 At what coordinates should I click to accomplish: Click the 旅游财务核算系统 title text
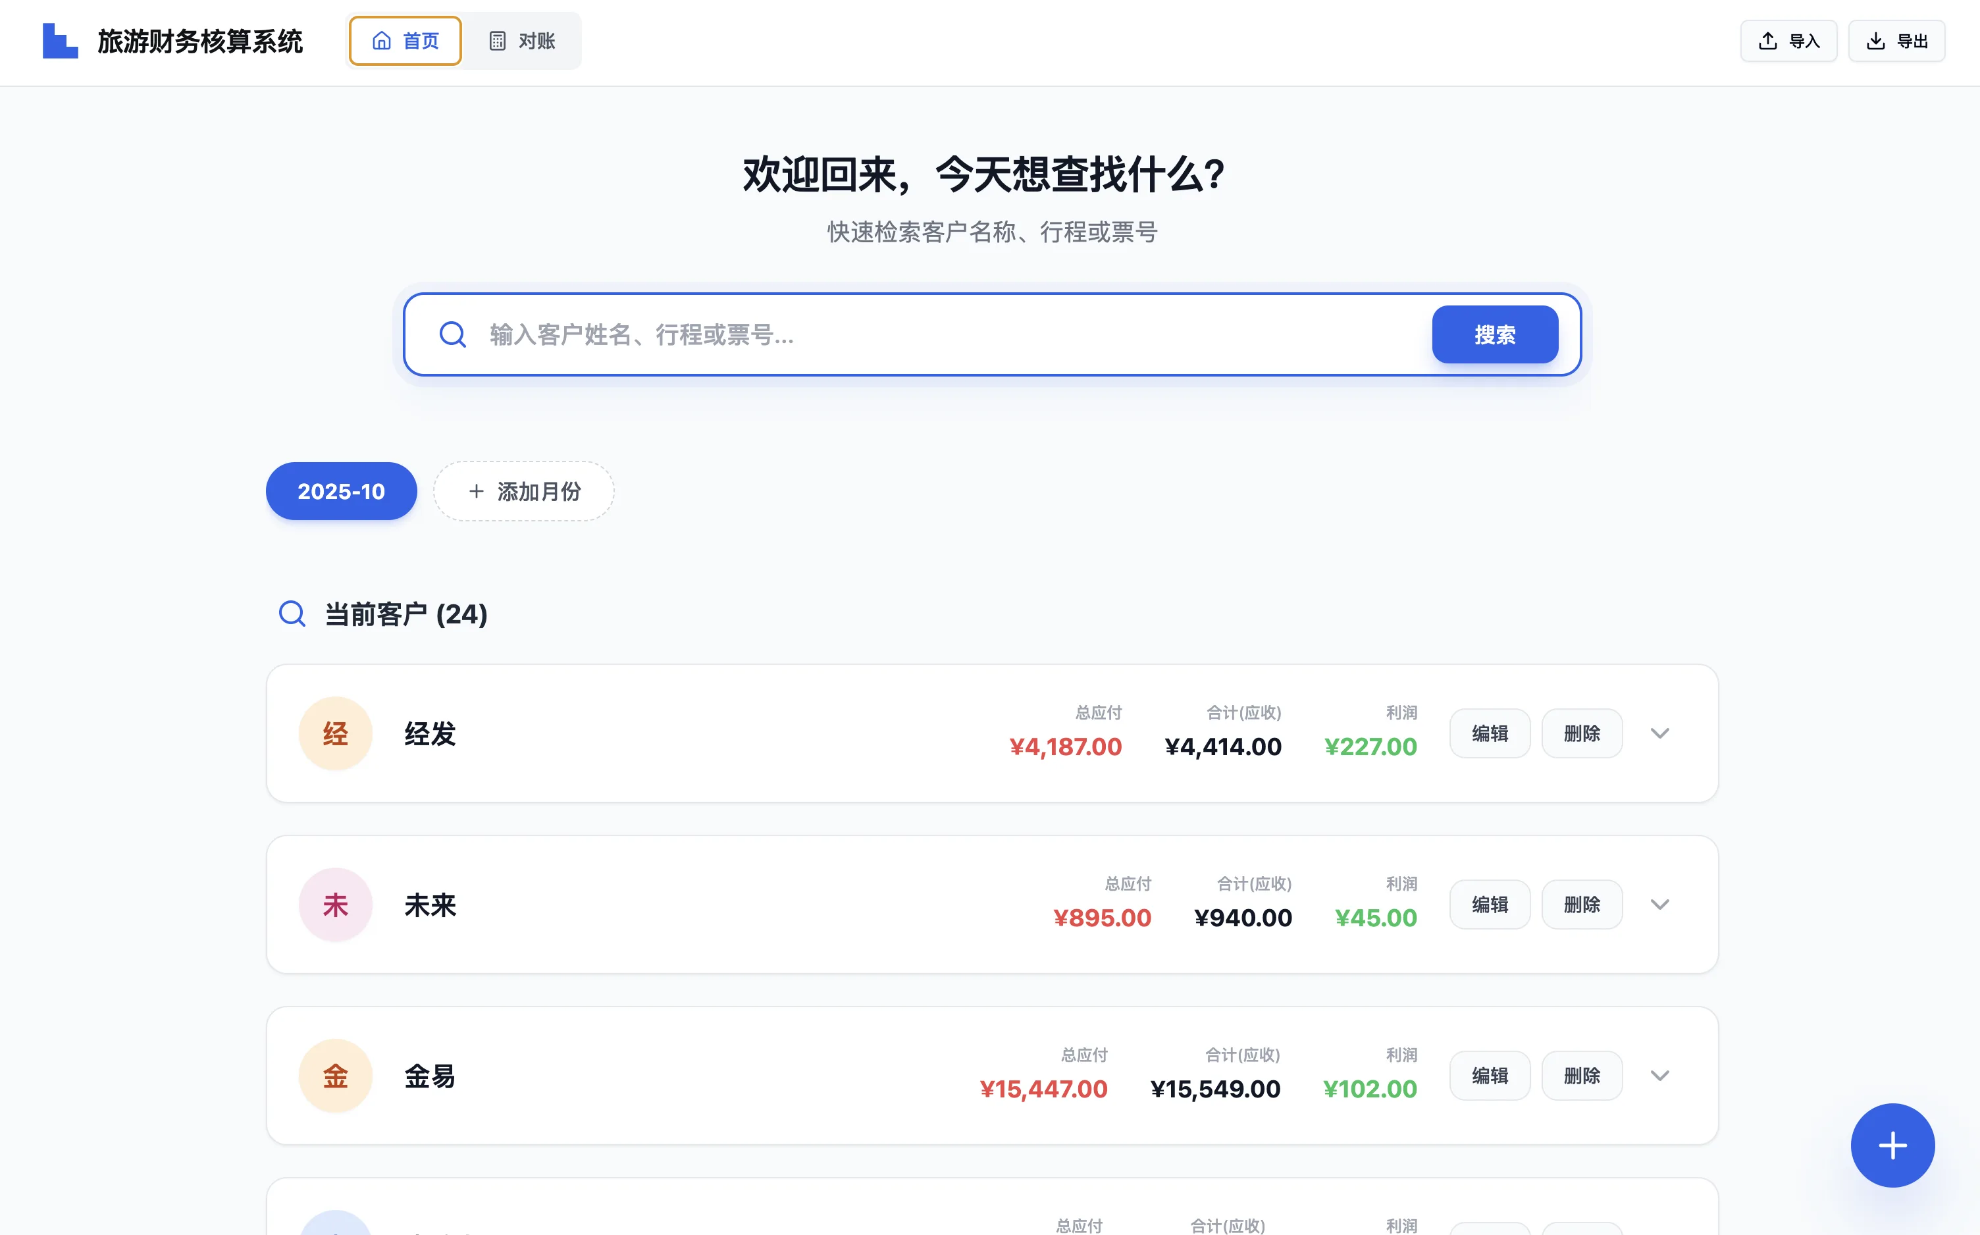(x=200, y=41)
